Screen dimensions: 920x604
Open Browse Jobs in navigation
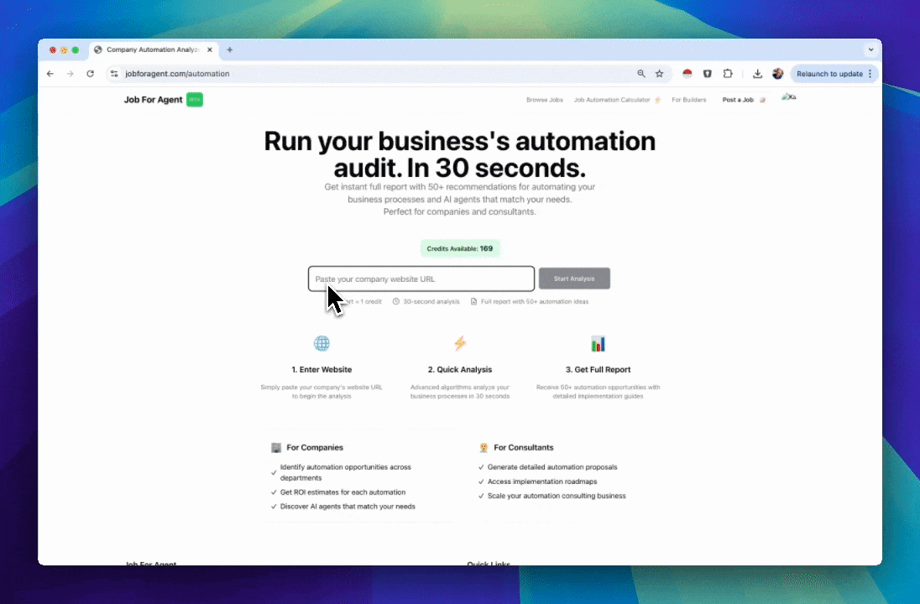click(545, 100)
